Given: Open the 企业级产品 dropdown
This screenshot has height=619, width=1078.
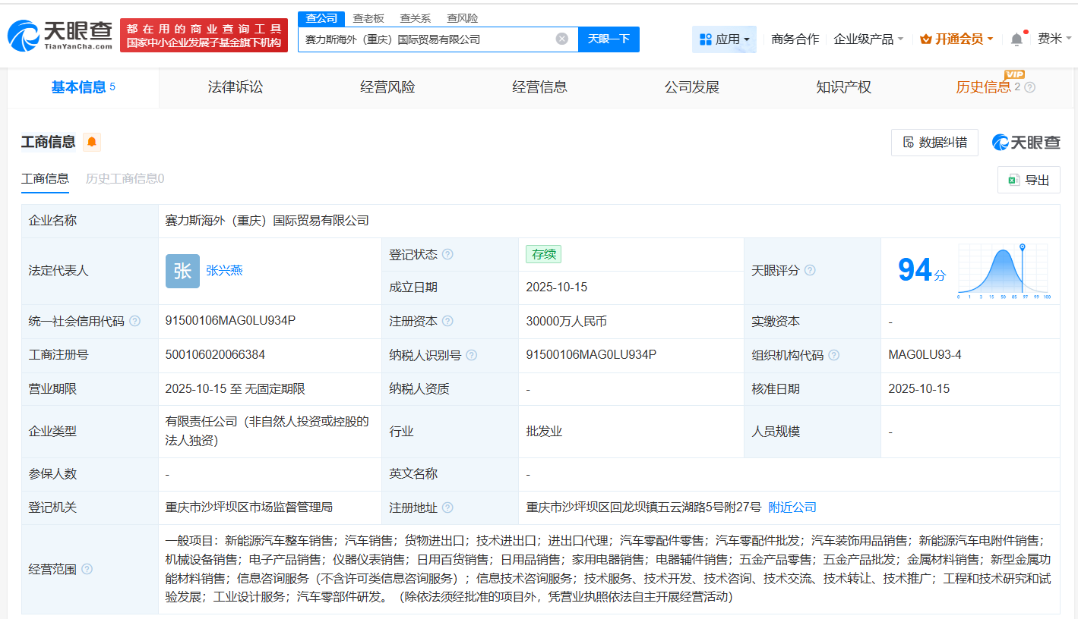Looking at the screenshot, I should click(x=869, y=39).
